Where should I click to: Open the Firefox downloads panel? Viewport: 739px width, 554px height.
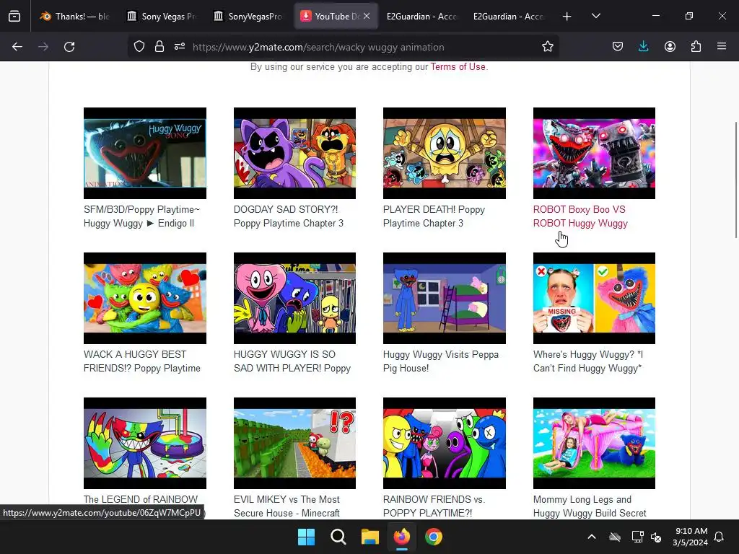[643, 47]
